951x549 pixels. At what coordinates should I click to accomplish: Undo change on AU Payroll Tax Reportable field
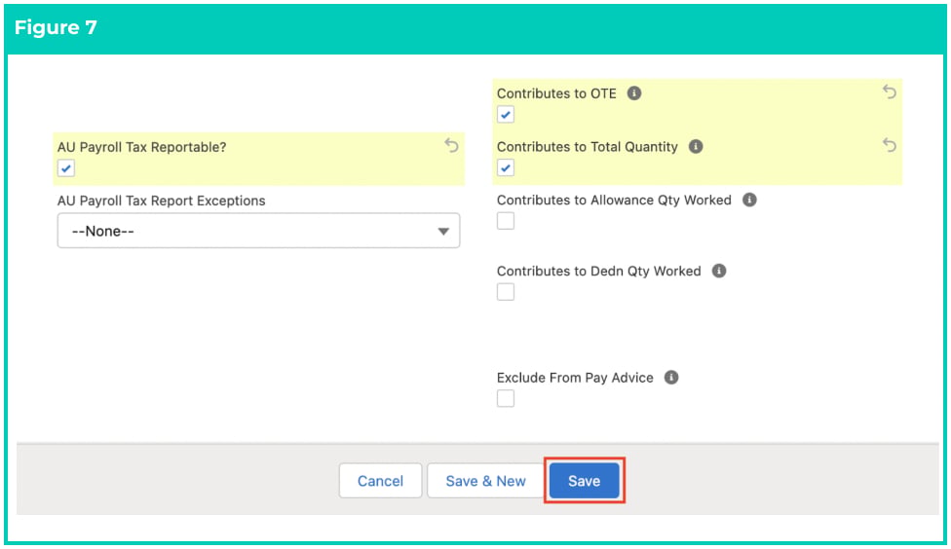click(451, 145)
